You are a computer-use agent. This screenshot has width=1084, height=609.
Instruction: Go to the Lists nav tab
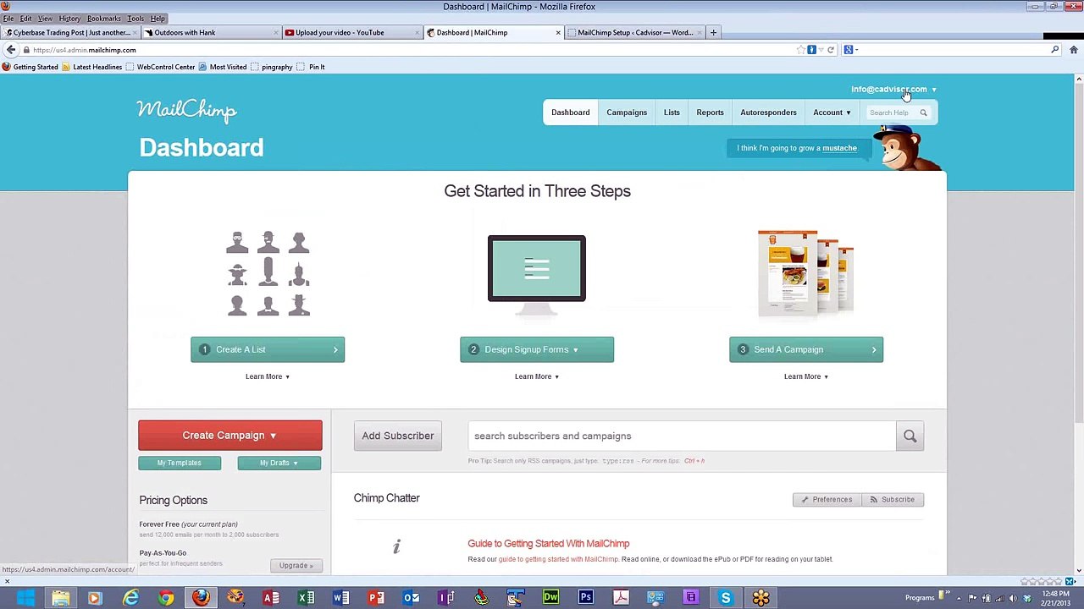(672, 112)
